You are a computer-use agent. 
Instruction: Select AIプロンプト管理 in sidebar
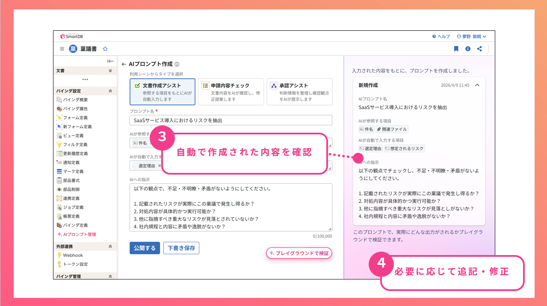76,235
